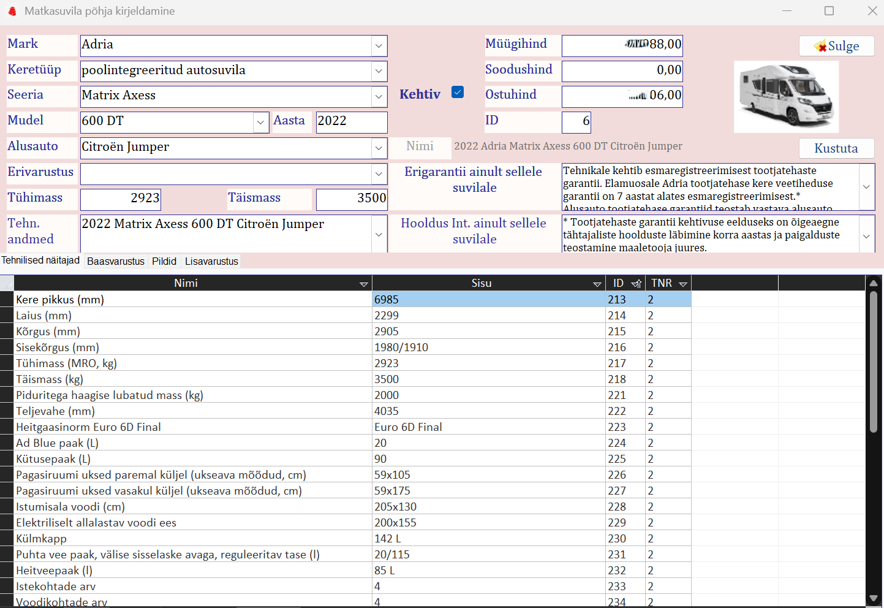This screenshot has width=884, height=608.
Task: Toggle the Kehtiv checkbox
Action: coord(458,92)
